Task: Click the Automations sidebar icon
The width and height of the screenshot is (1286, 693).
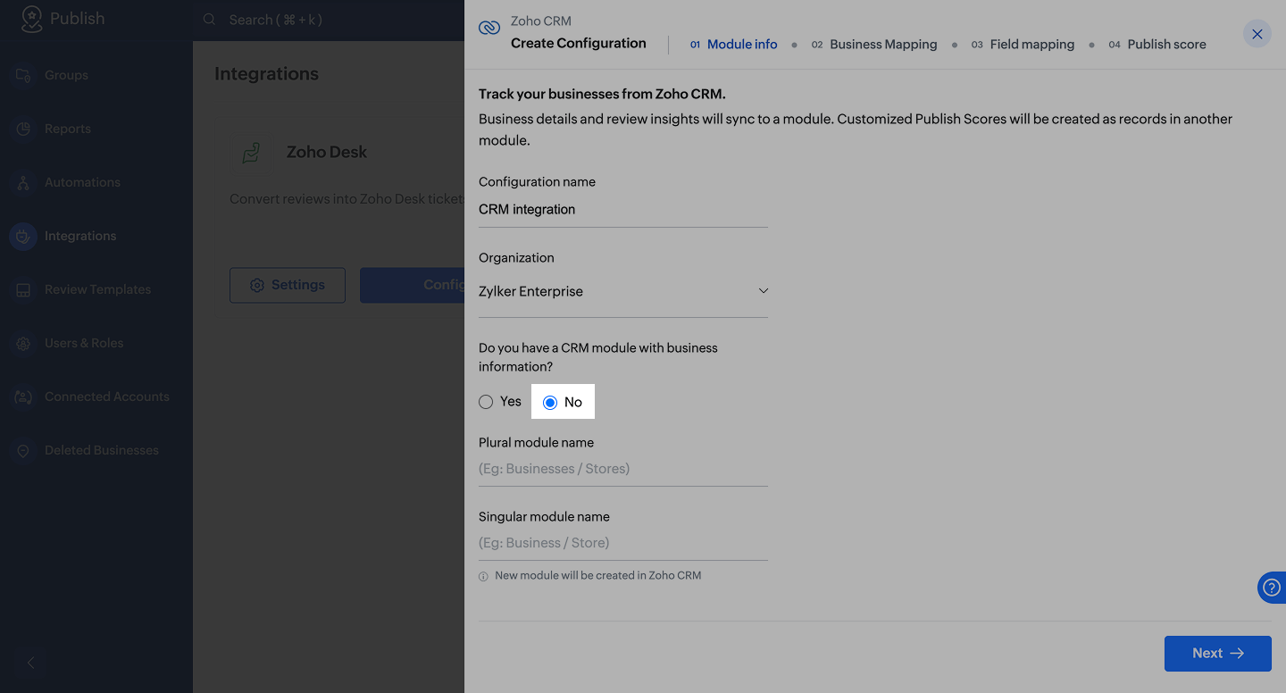Action: point(23,182)
